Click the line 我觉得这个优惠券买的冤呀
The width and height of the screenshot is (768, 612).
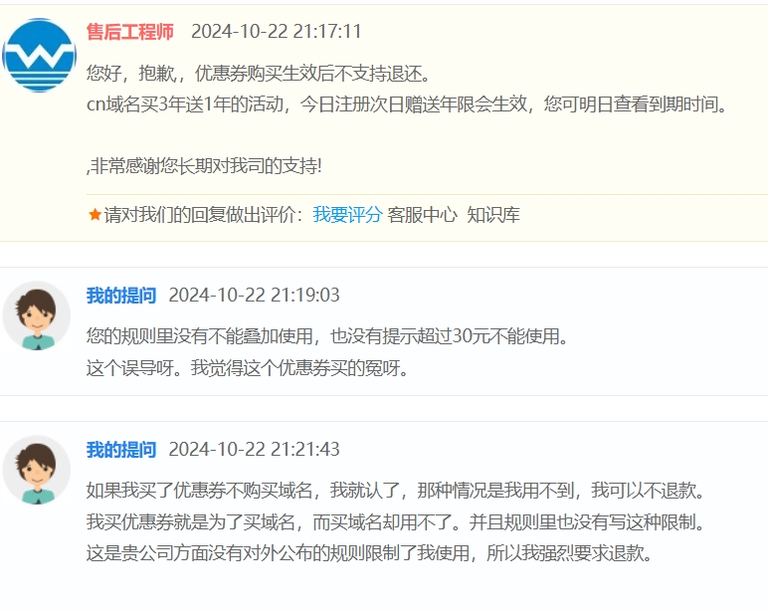click(x=247, y=367)
